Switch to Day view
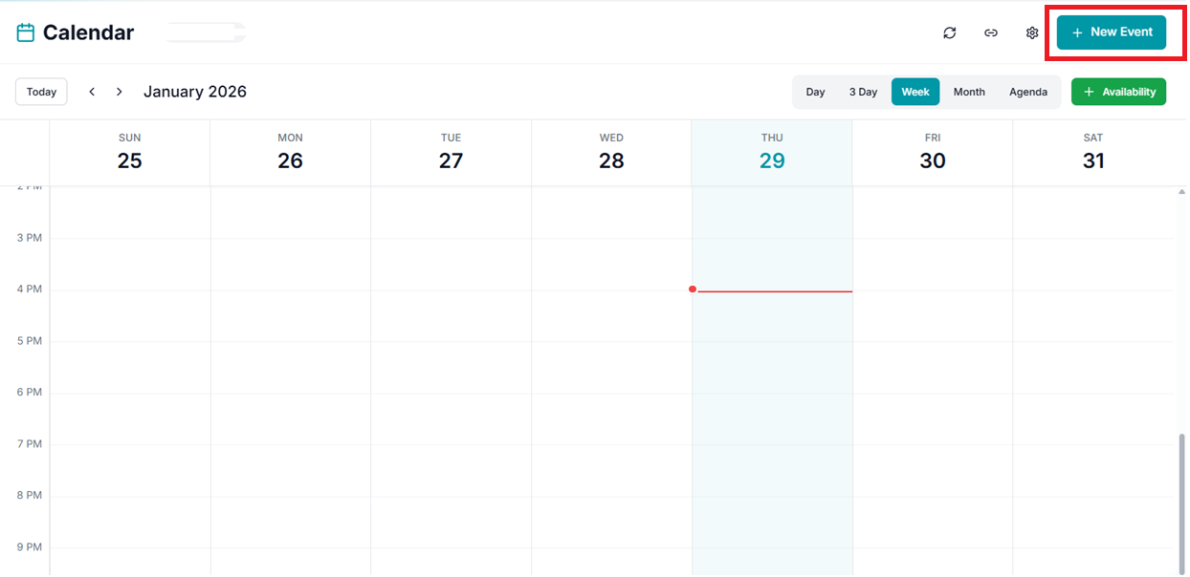The height and width of the screenshot is (577, 1190). click(x=815, y=92)
